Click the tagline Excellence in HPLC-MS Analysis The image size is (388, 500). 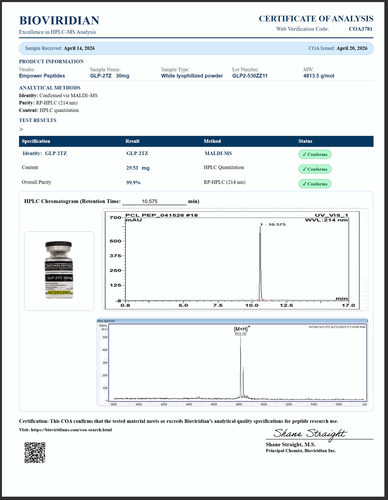coord(57,32)
